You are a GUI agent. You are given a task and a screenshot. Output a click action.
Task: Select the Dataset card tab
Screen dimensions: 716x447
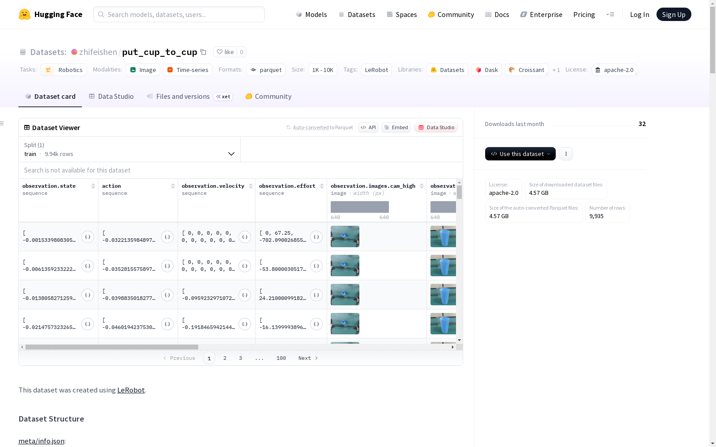coord(50,97)
